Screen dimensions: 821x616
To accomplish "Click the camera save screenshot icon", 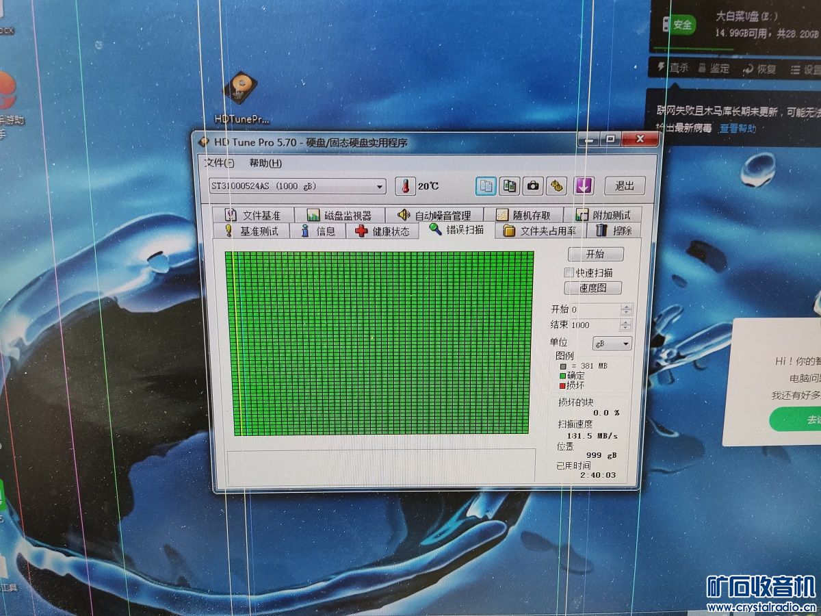I will point(533,185).
